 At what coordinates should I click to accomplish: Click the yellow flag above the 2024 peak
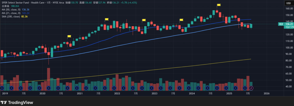point(218,5)
